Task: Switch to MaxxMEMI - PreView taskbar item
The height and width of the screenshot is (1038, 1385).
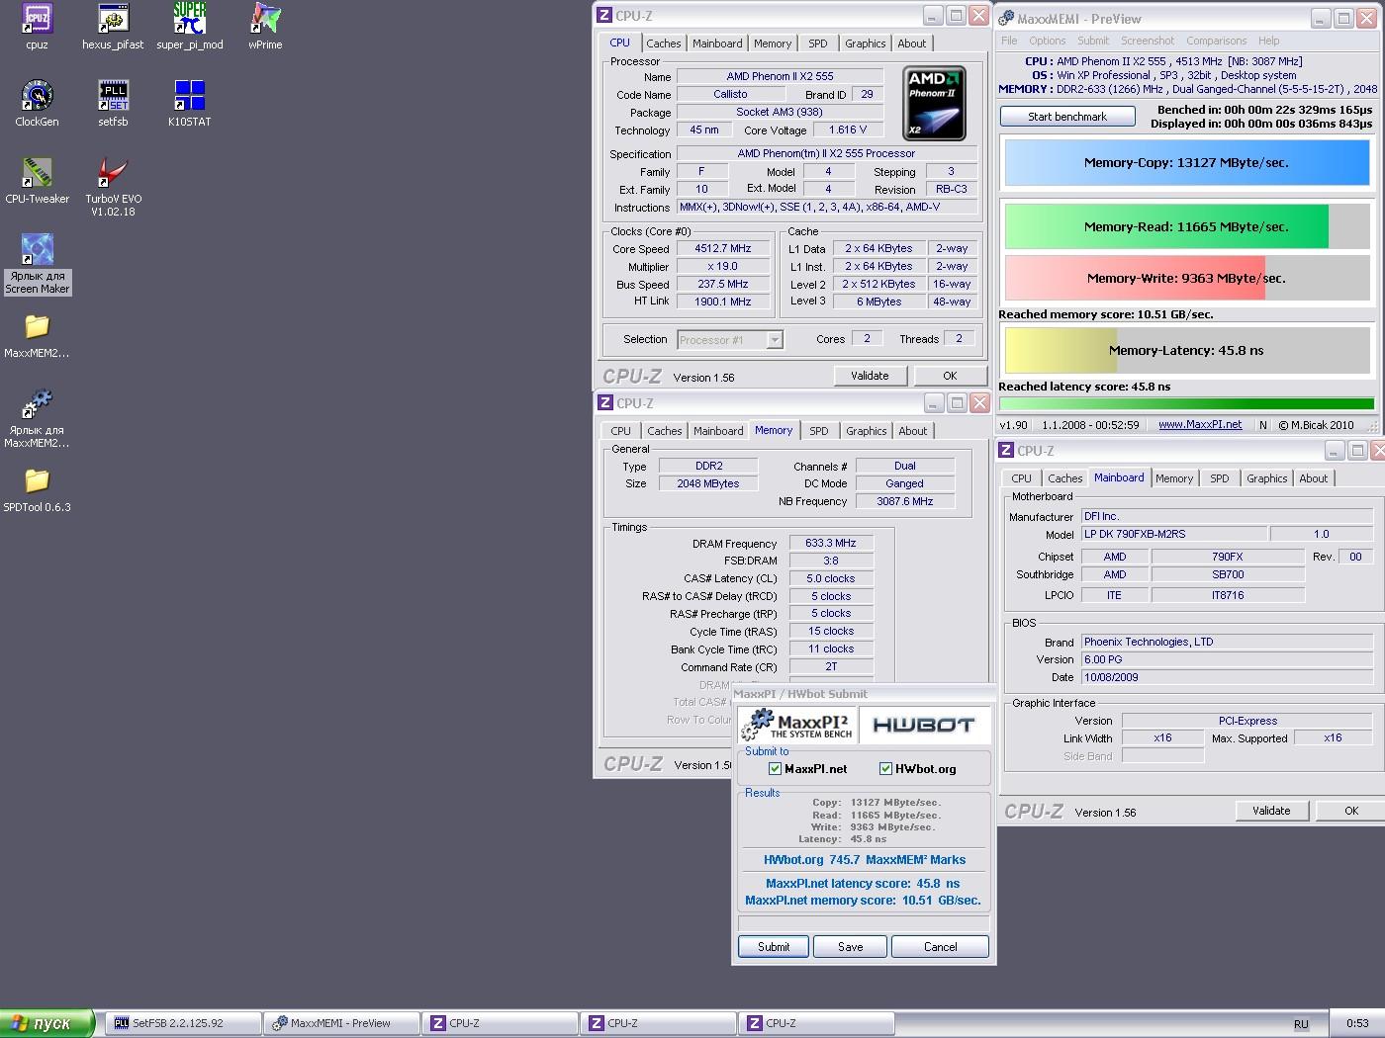Action: pos(341,1023)
